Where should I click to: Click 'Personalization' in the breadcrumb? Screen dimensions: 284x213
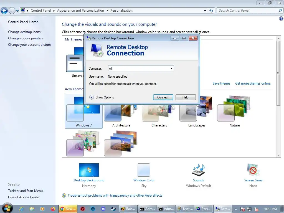pyautogui.click(x=121, y=11)
